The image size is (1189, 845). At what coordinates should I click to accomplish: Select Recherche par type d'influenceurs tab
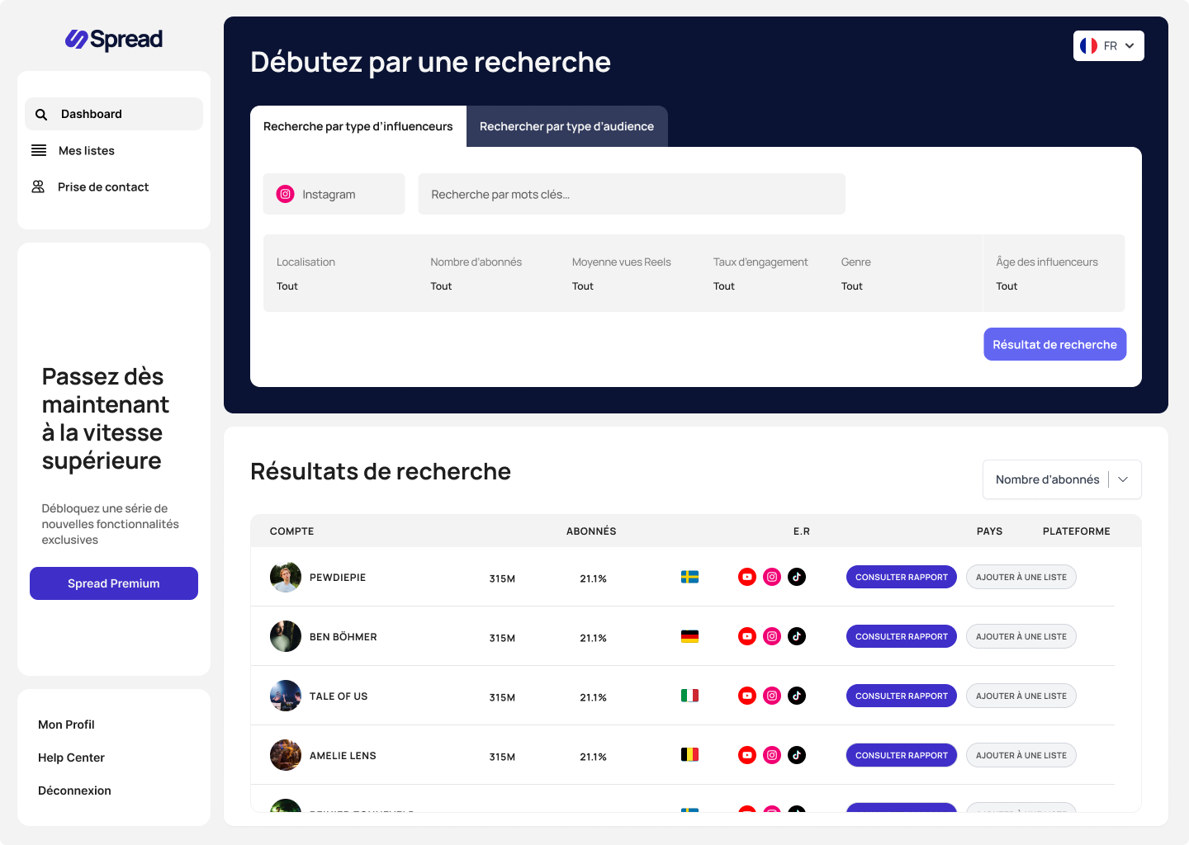[358, 126]
